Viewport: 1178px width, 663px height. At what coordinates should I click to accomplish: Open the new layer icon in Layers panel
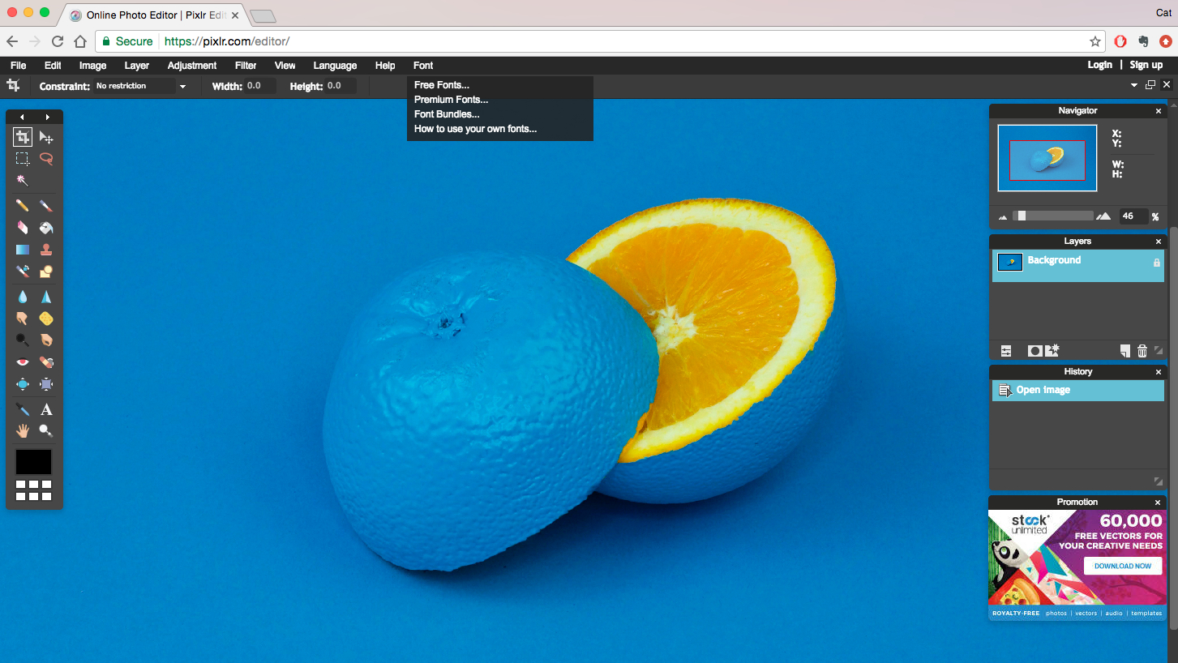(x=1124, y=350)
